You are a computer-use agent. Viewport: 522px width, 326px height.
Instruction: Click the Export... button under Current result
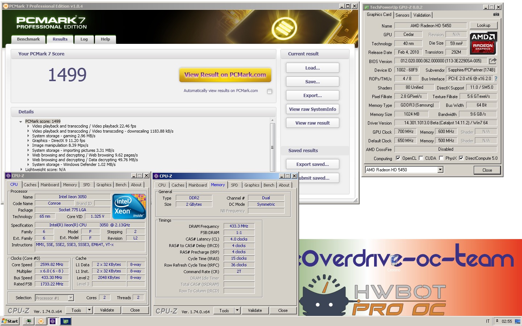tap(312, 96)
